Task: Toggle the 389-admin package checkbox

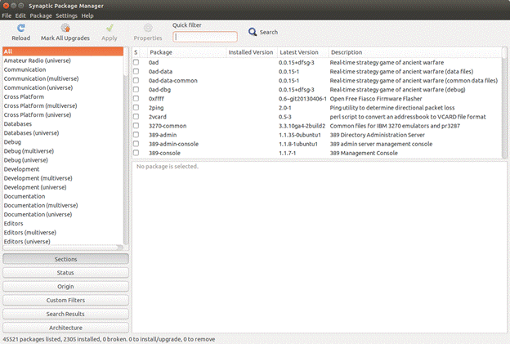Action: pyautogui.click(x=136, y=135)
